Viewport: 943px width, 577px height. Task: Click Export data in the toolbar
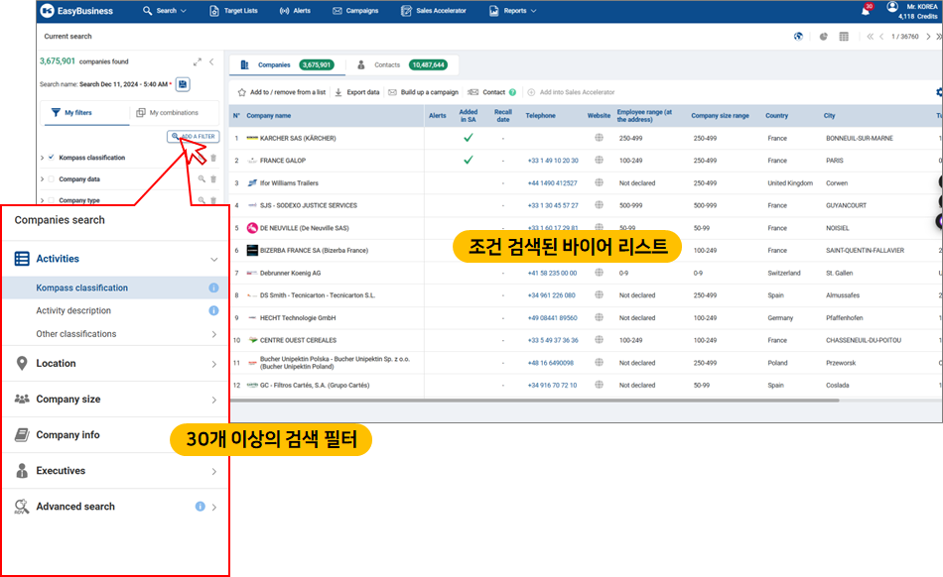[356, 92]
